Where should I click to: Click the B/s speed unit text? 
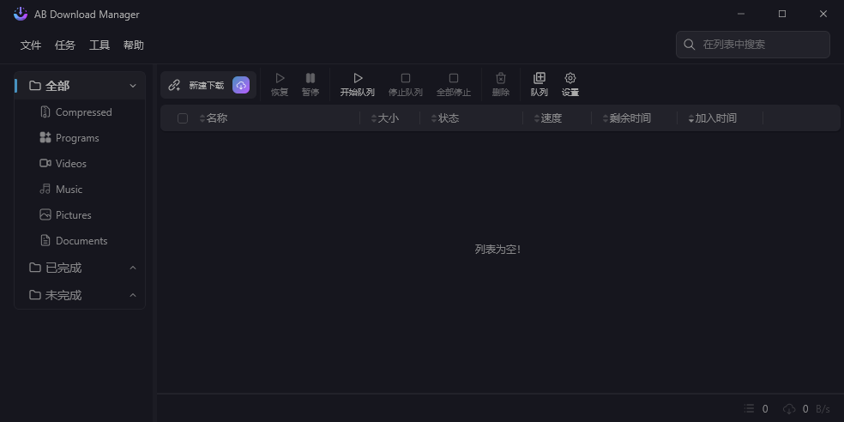point(823,409)
